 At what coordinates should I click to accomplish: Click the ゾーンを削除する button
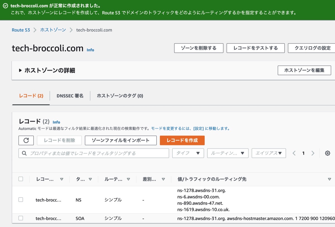click(x=199, y=48)
